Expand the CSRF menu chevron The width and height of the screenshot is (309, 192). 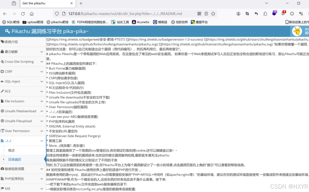click(42, 72)
